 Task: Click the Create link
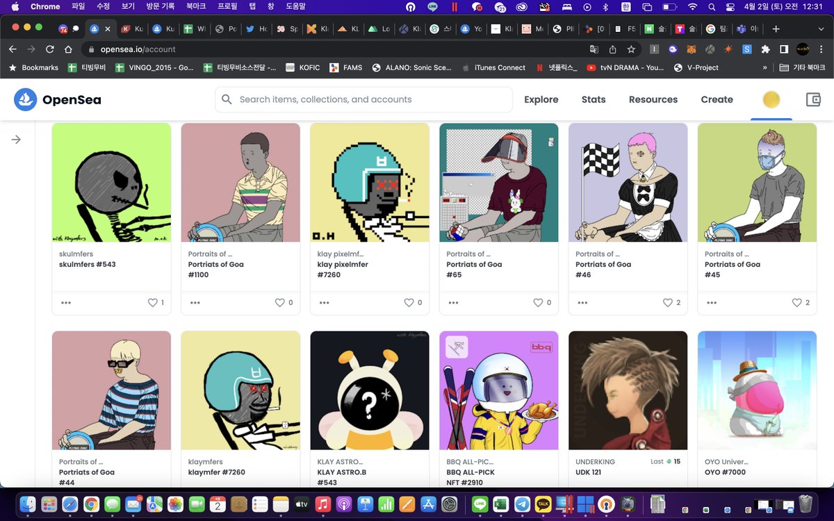[x=717, y=99]
